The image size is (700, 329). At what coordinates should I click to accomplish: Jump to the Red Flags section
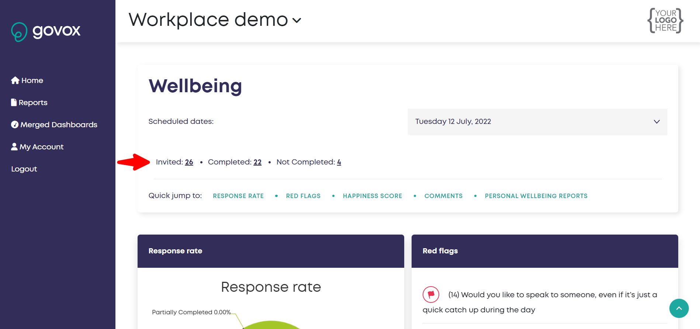coord(303,196)
